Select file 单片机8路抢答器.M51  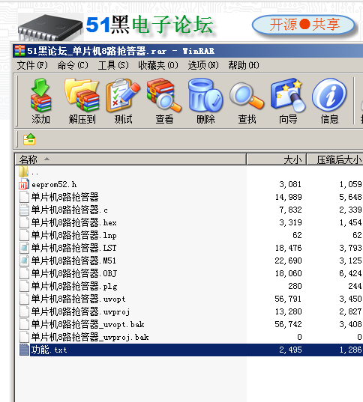coord(73,261)
